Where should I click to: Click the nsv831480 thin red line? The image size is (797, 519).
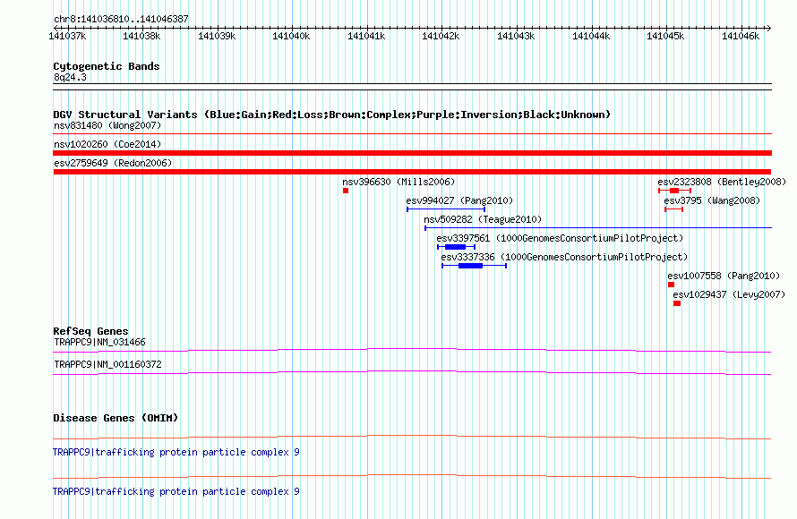click(412, 134)
